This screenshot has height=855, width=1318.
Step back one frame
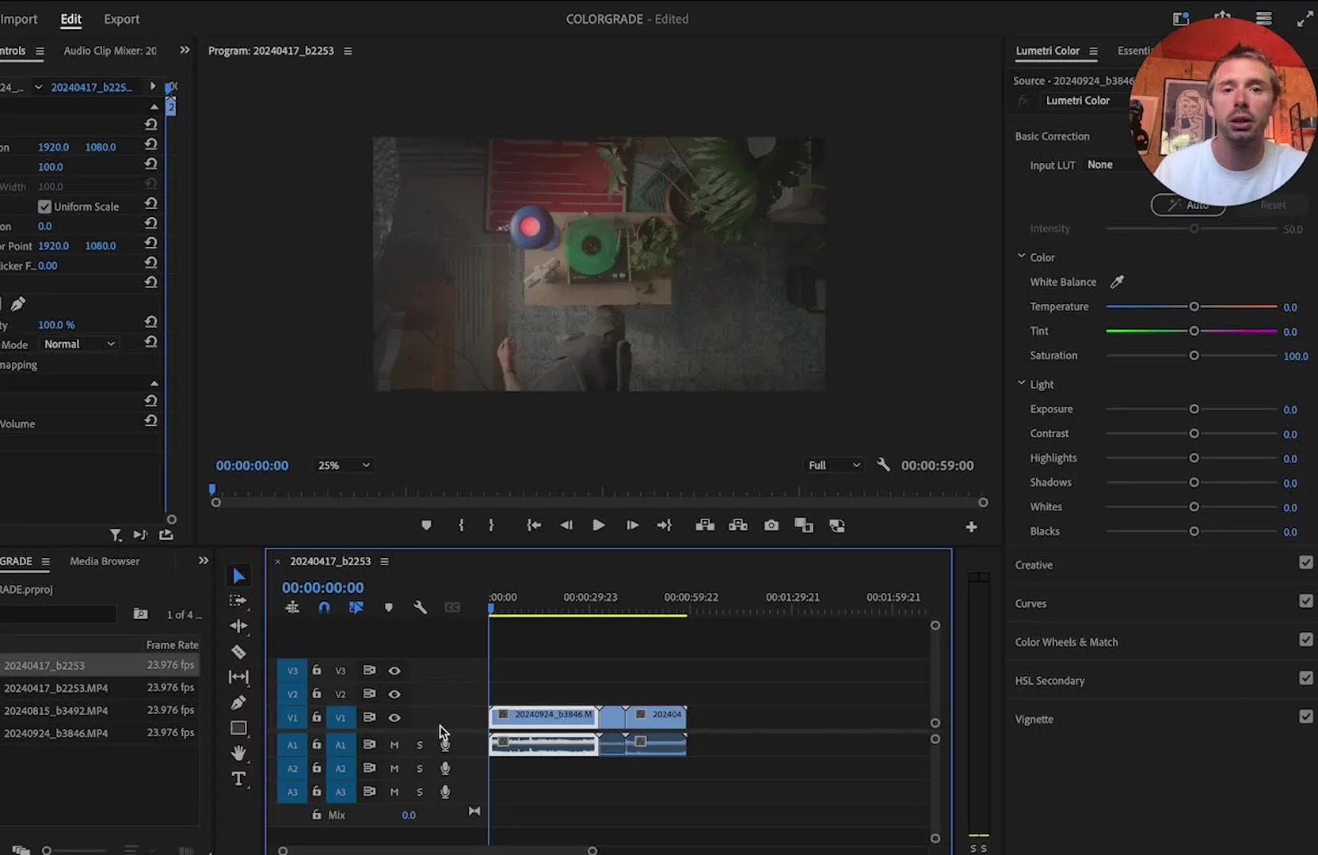pos(566,526)
